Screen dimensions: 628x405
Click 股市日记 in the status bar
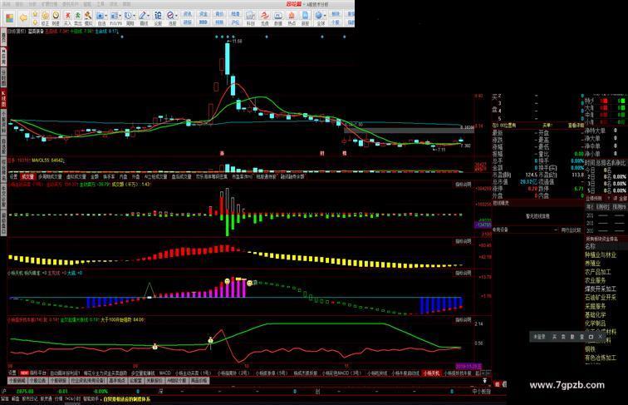pyautogui.click(x=29, y=399)
